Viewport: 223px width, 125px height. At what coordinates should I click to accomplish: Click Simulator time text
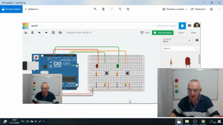point(79,33)
